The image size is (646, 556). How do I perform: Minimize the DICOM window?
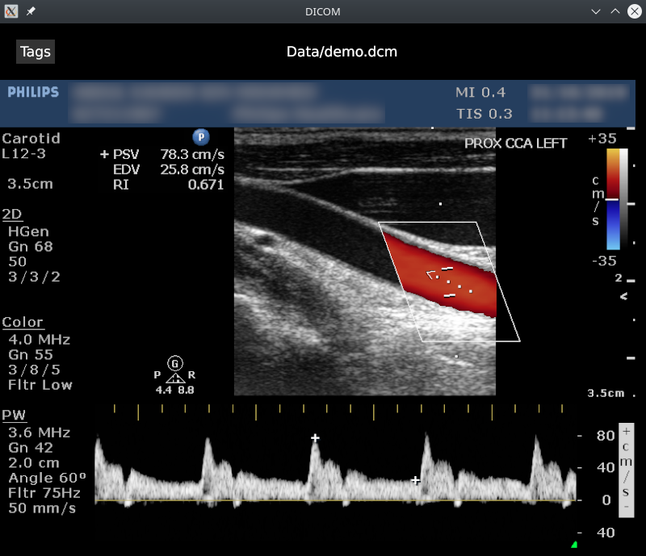[596, 11]
